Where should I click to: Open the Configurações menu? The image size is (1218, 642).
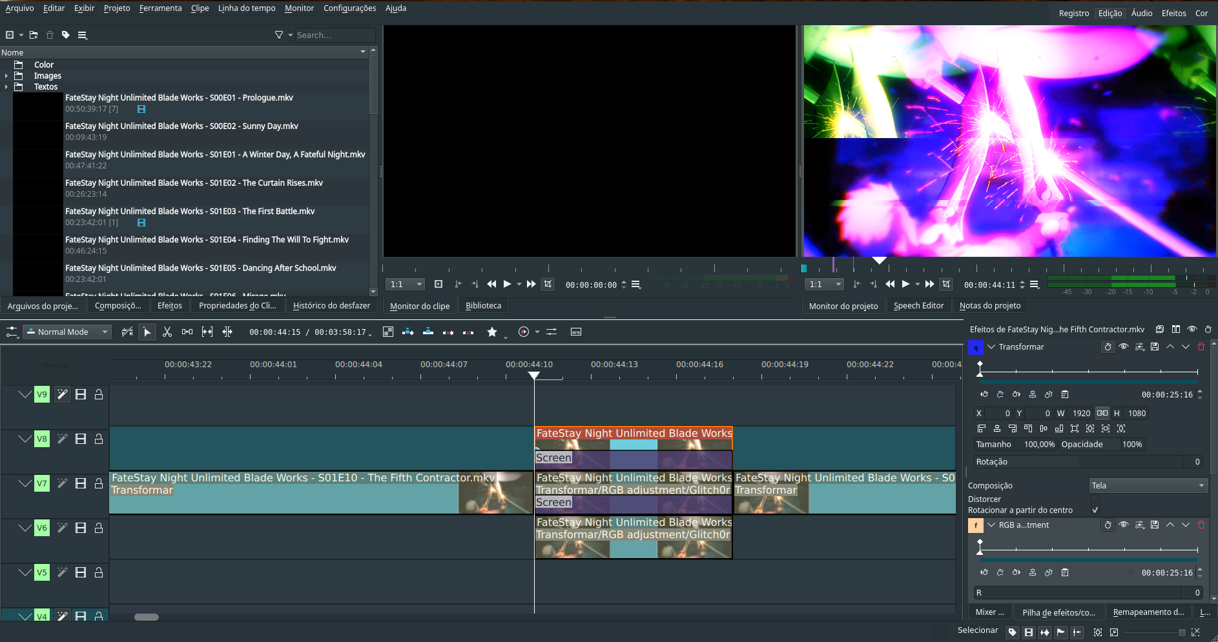point(349,8)
